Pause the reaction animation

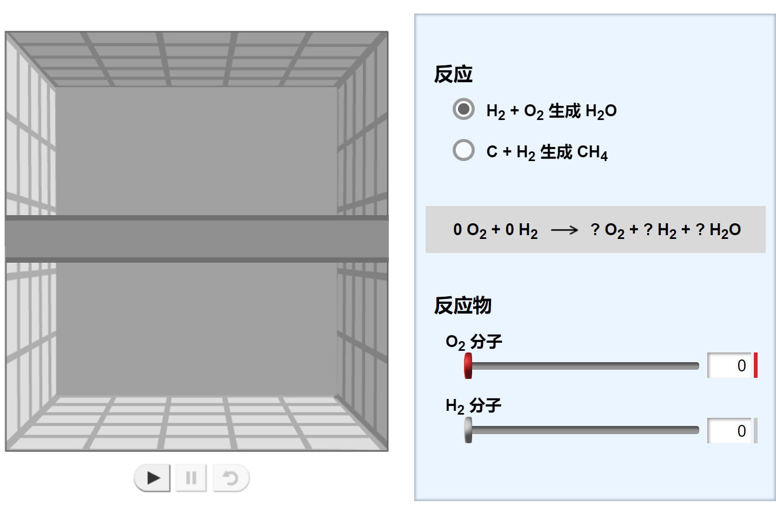click(x=191, y=478)
